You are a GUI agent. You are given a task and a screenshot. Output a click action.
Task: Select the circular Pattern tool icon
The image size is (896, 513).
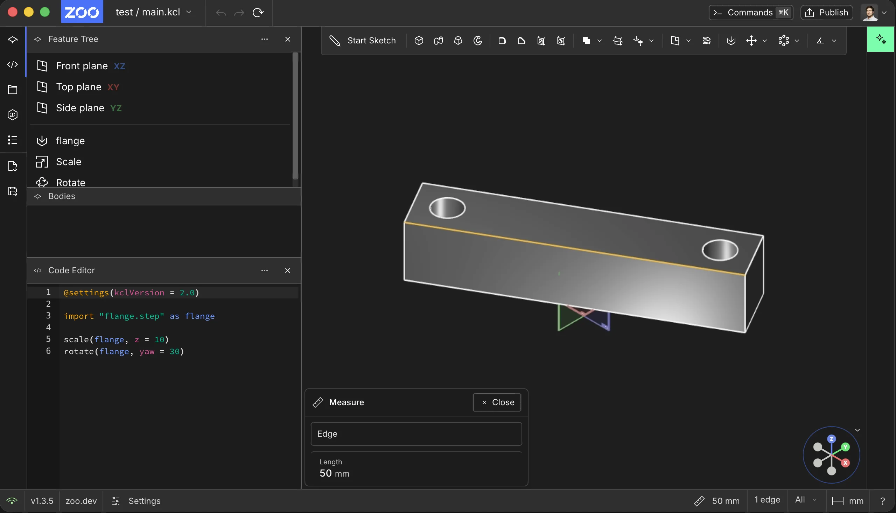tap(784, 41)
